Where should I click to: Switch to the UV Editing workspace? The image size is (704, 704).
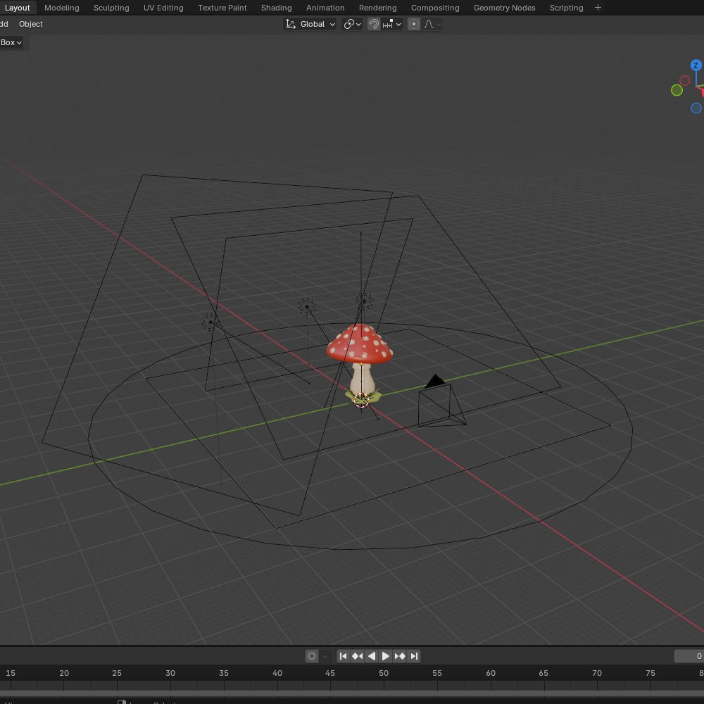[163, 8]
